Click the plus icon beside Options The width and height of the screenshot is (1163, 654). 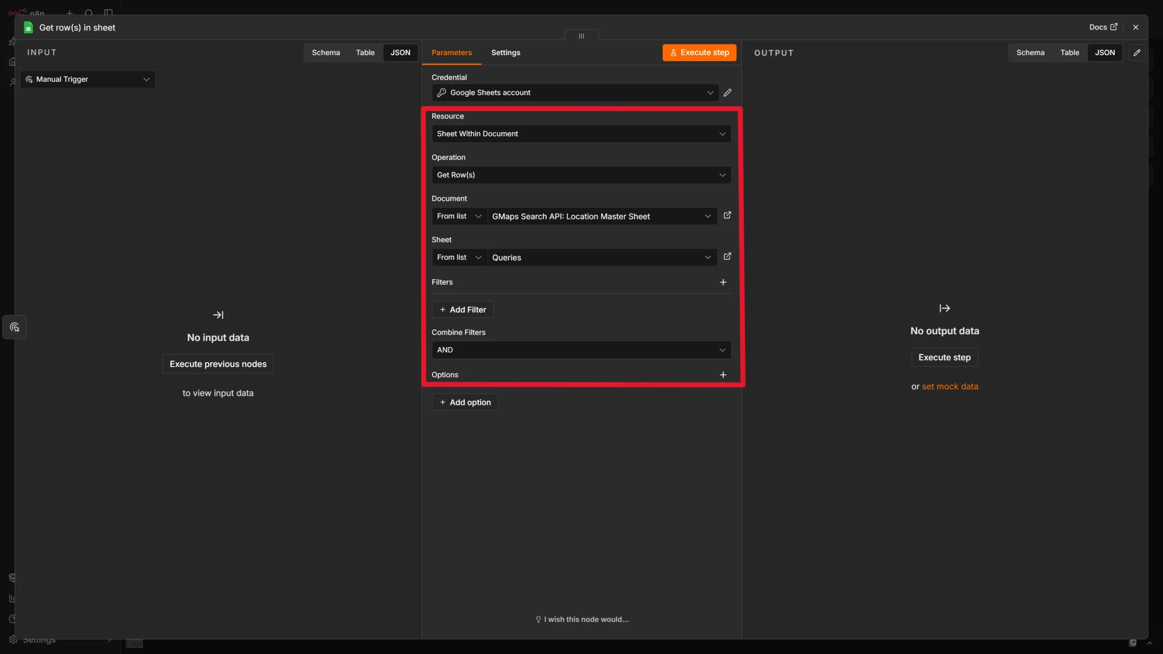pyautogui.click(x=723, y=375)
